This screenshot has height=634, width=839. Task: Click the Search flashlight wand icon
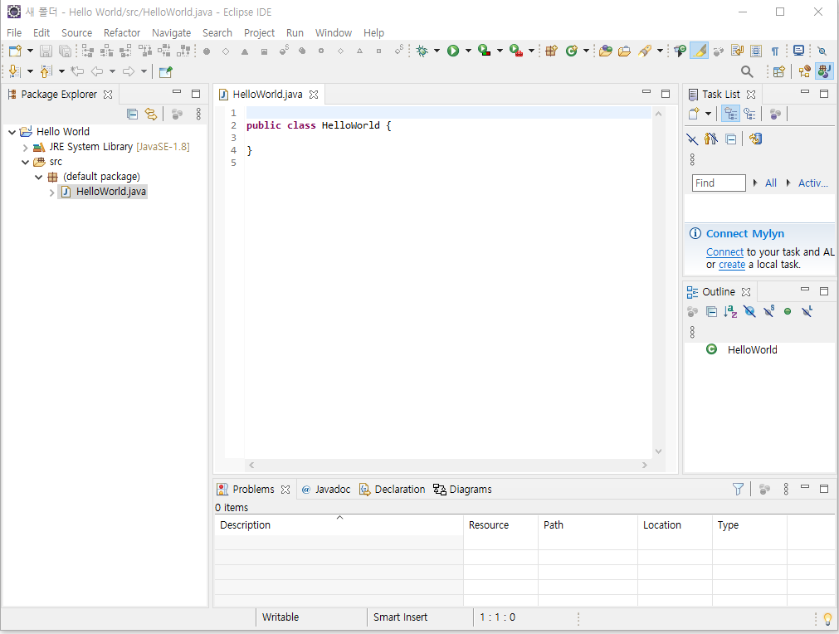(x=645, y=51)
